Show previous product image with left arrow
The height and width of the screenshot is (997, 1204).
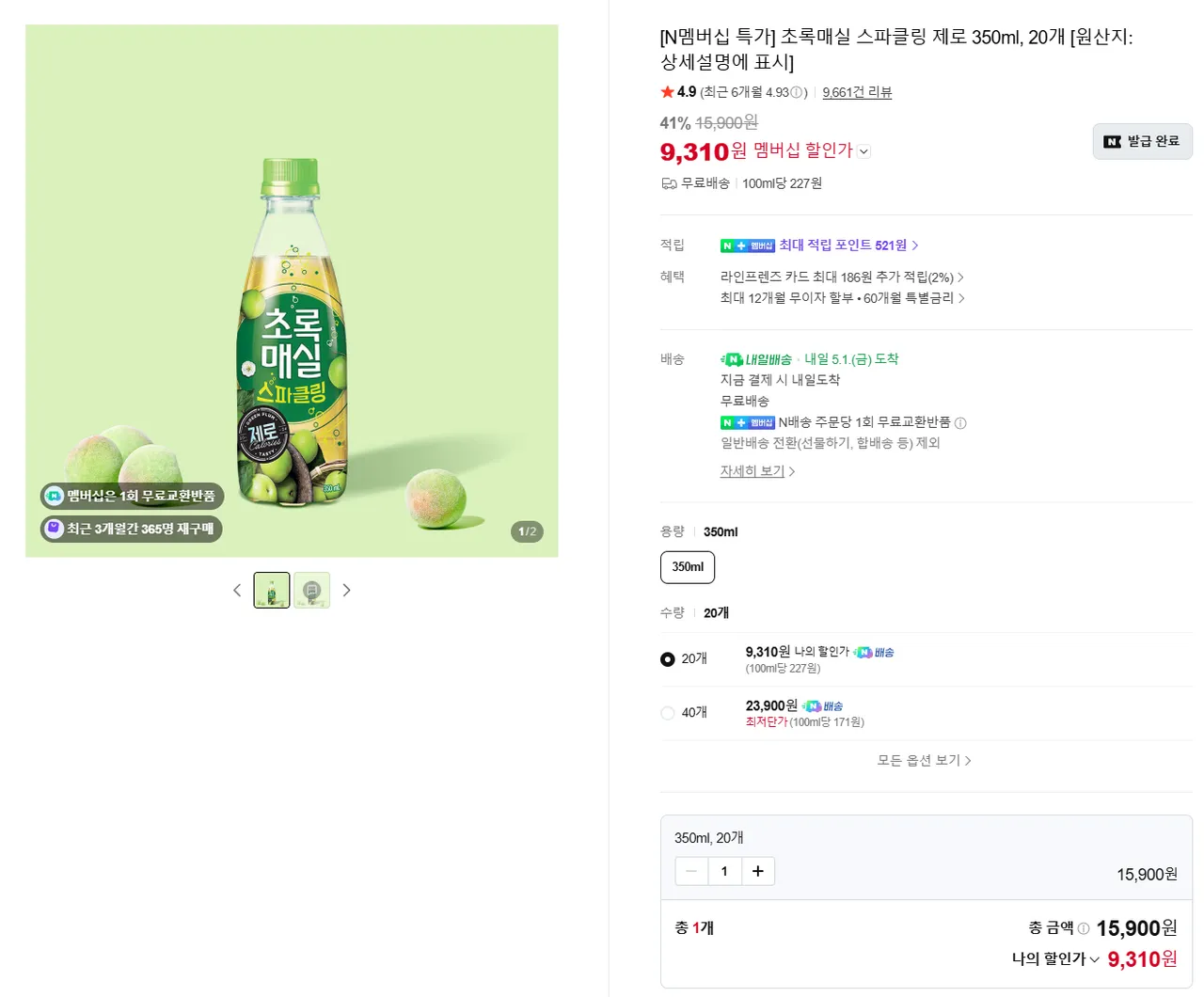(x=237, y=590)
